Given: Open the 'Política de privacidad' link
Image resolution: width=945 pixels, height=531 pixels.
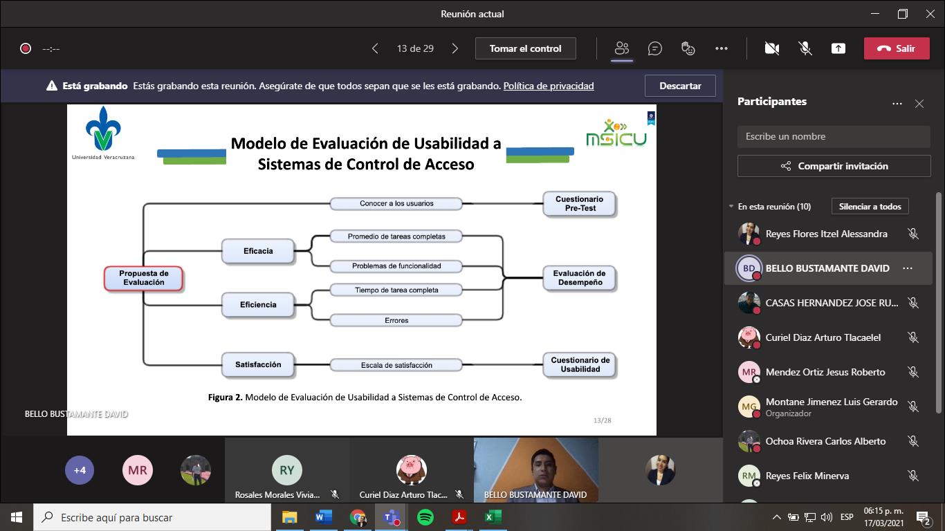Looking at the screenshot, I should coord(548,86).
